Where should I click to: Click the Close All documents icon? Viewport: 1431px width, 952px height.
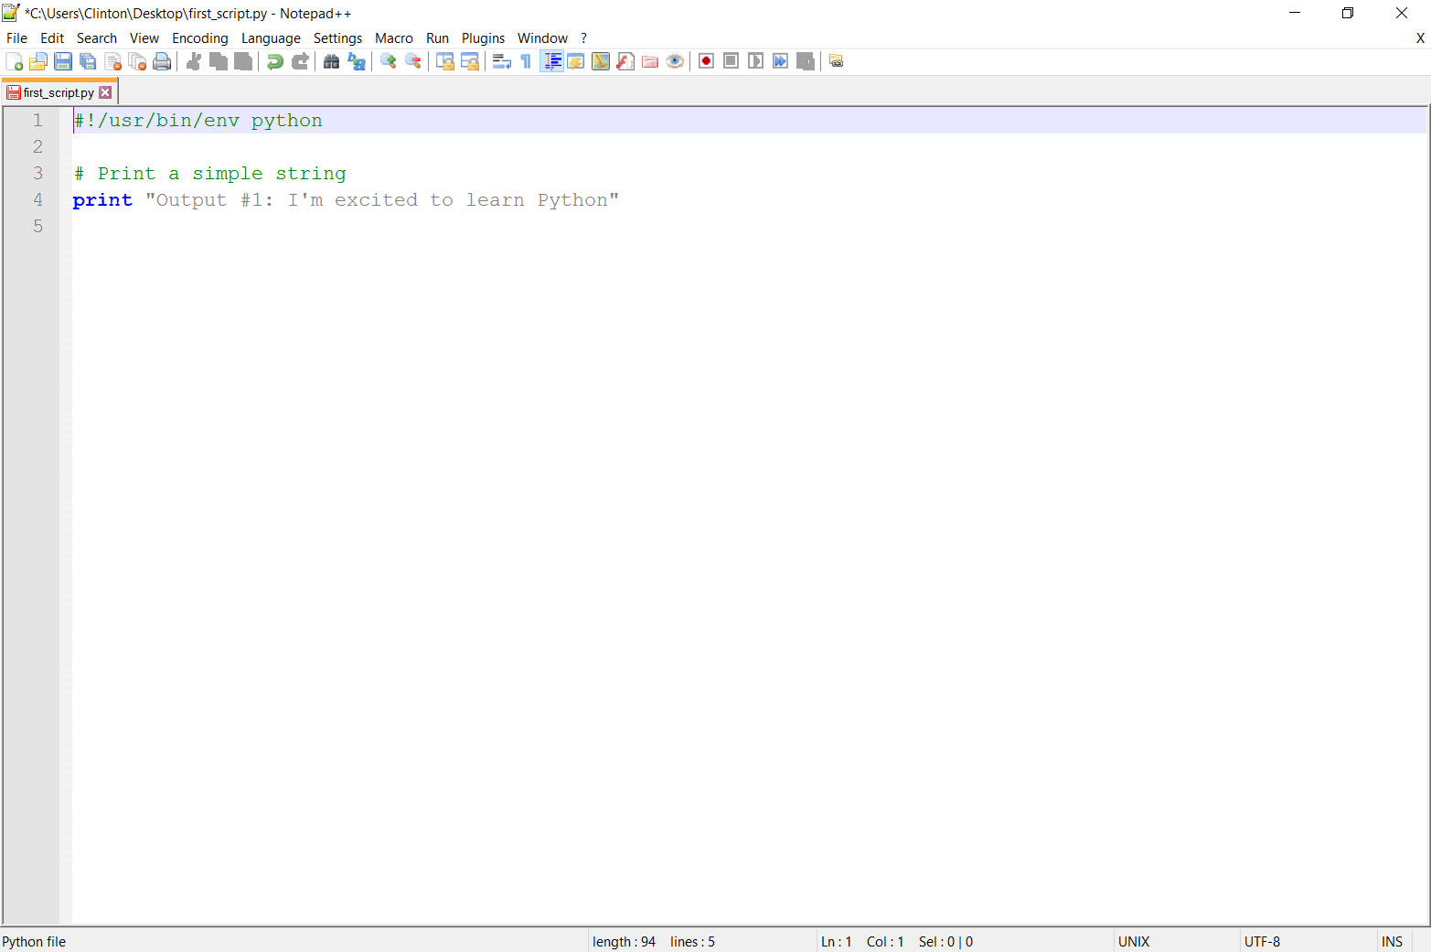coord(137,61)
